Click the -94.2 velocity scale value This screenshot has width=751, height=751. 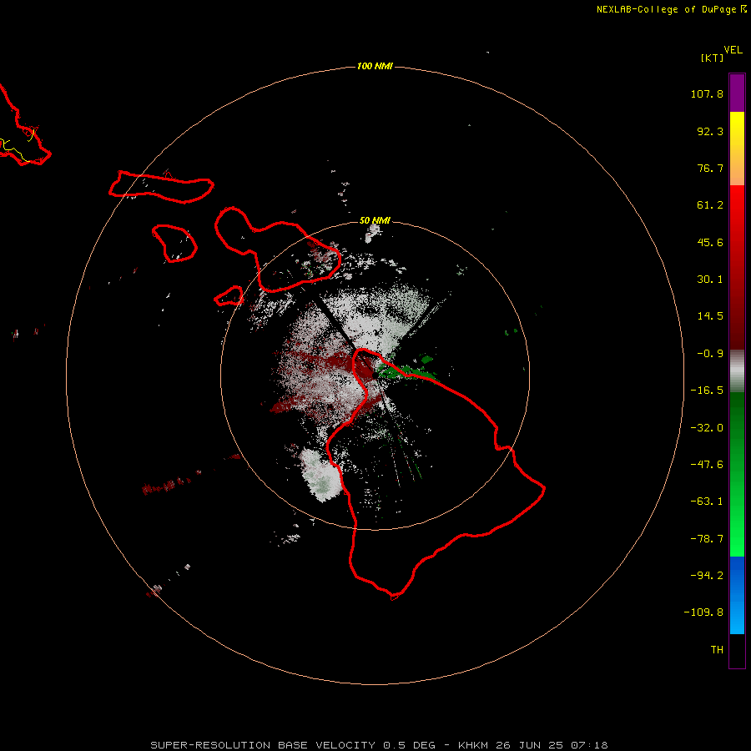707,575
